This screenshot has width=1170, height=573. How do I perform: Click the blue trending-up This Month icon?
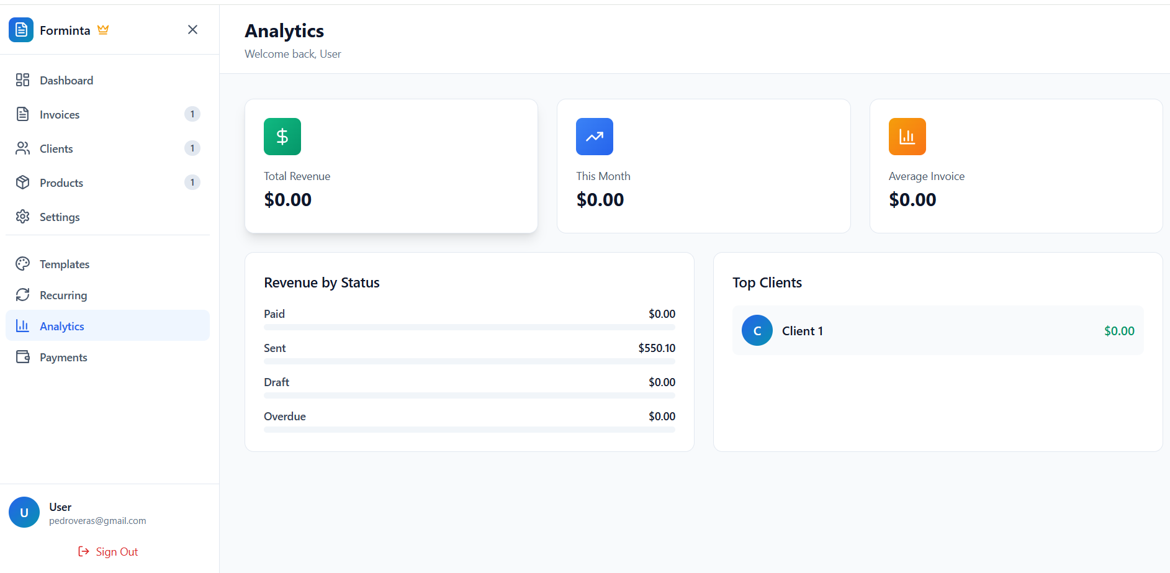[595, 137]
